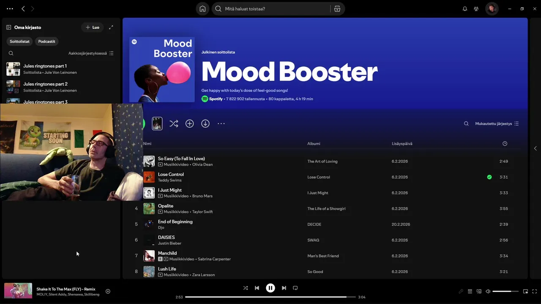Open notifications bell icon
The width and height of the screenshot is (541, 304).
(x=465, y=8)
